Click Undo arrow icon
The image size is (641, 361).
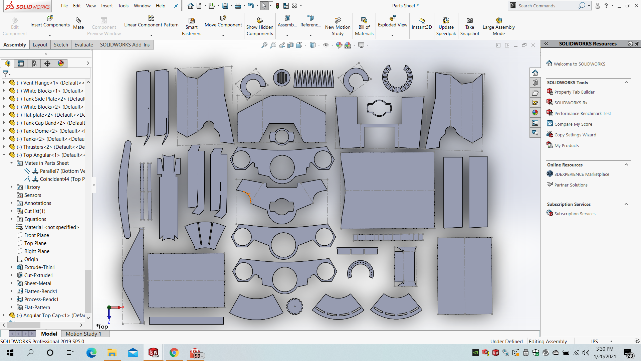click(251, 6)
